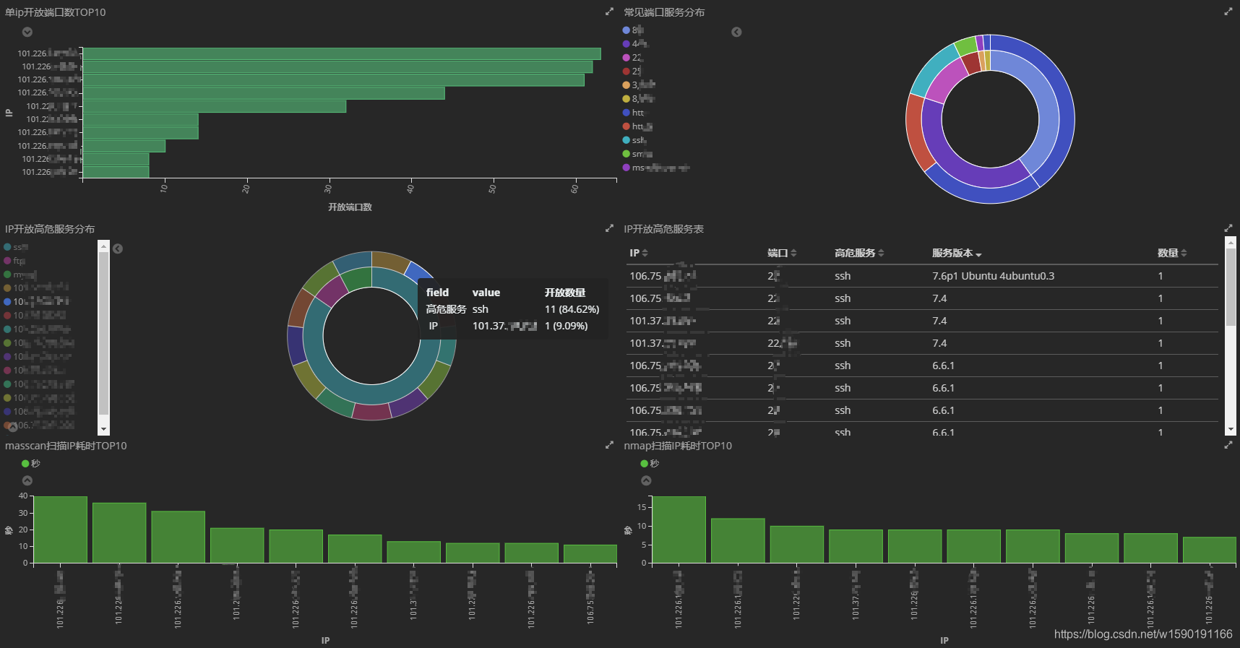
Task: Click the nmap扫描IP耗时TOP10 panel title
Action: click(677, 446)
